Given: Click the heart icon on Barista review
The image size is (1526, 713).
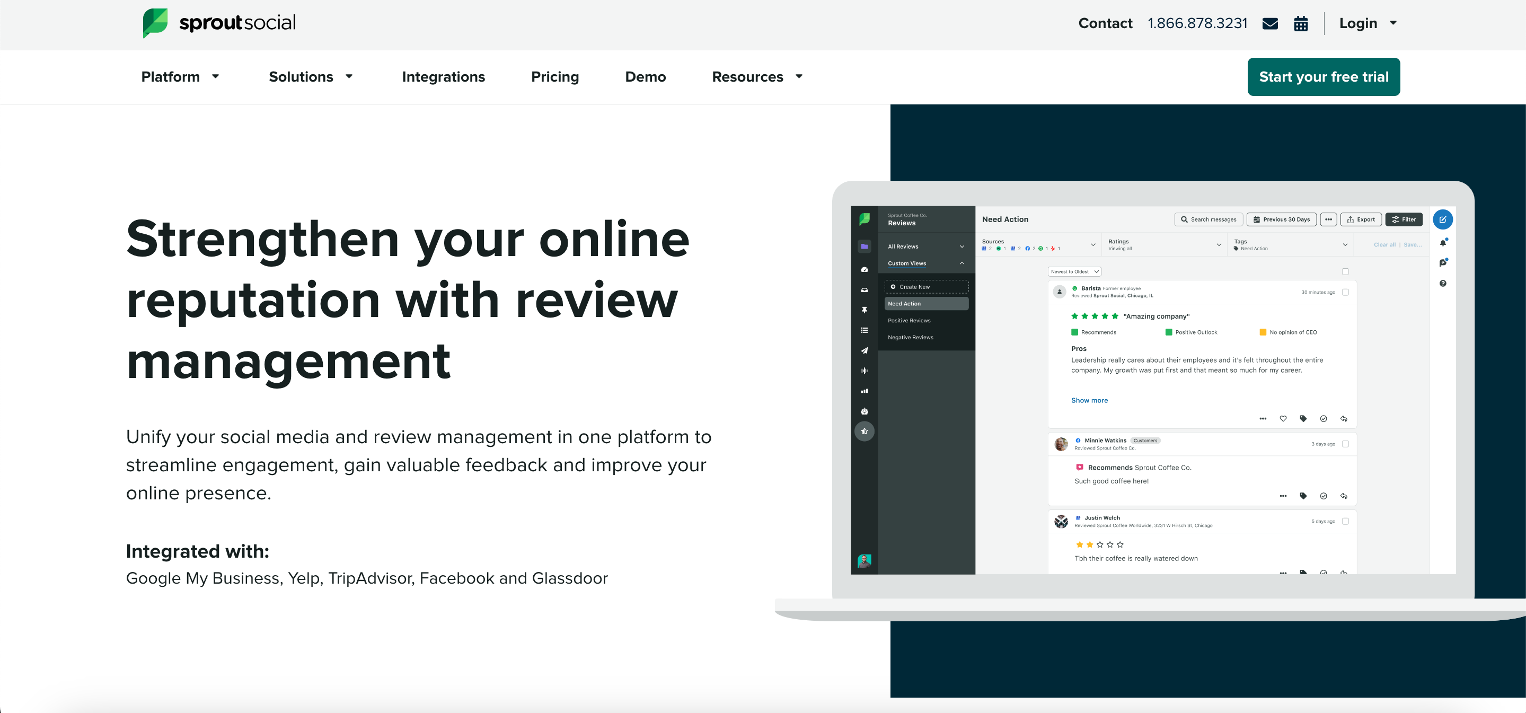Looking at the screenshot, I should coord(1283,418).
